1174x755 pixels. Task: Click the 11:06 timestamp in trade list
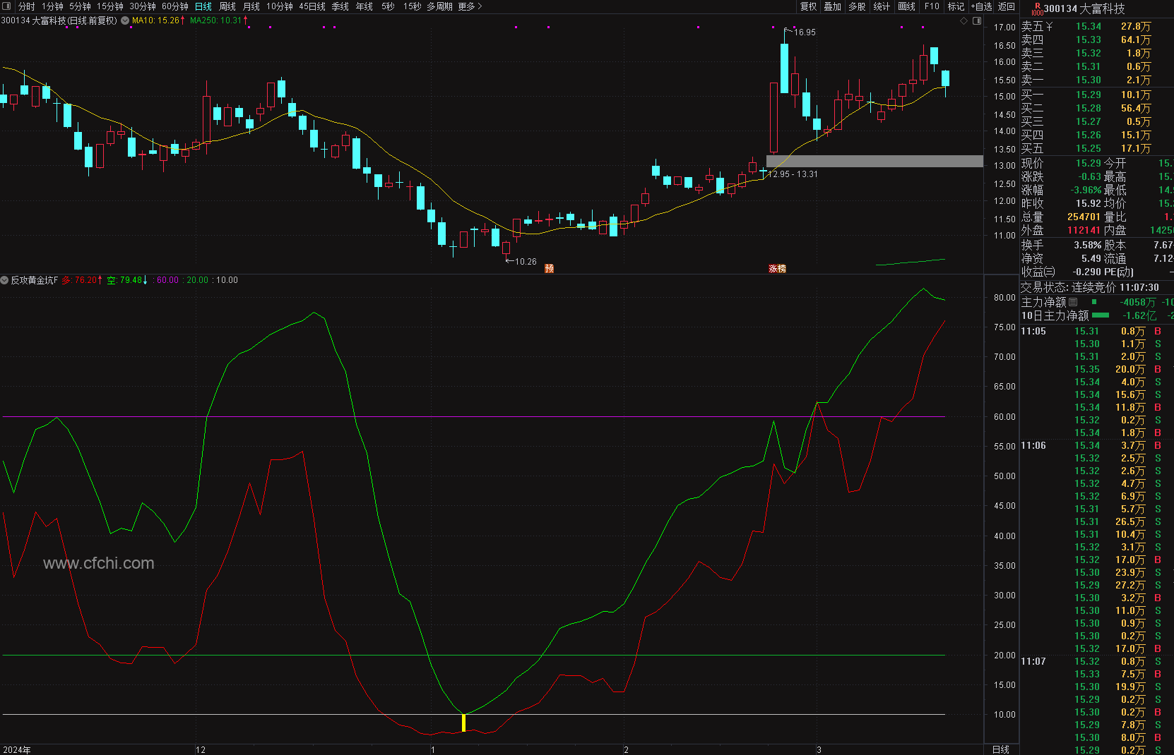[1033, 445]
